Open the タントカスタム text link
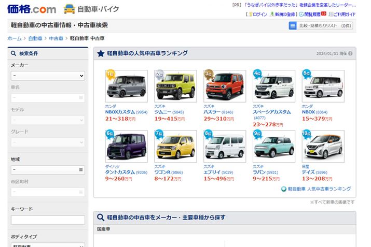Screen dimensions: 371x247 pos(120,172)
